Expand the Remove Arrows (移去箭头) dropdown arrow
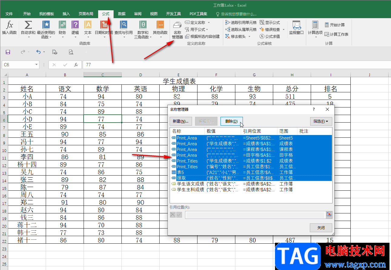391x270 pixels. [x=249, y=36]
